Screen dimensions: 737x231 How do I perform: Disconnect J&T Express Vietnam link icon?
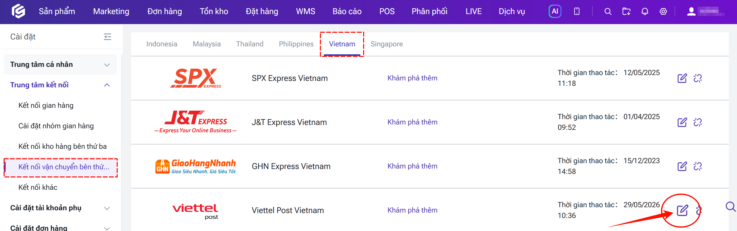(x=698, y=122)
